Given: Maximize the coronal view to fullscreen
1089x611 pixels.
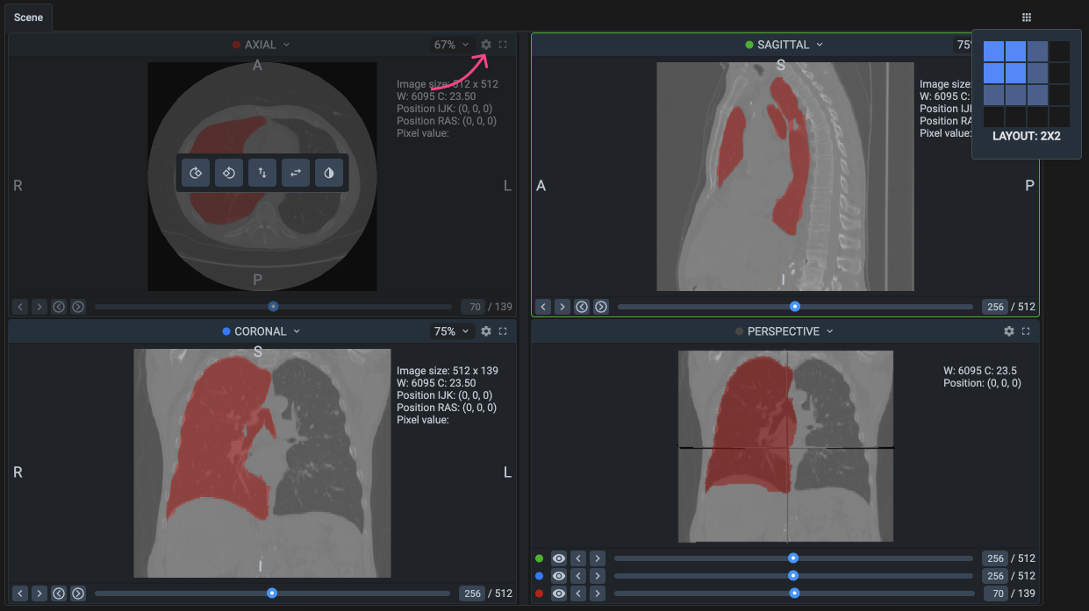Looking at the screenshot, I should (x=503, y=331).
